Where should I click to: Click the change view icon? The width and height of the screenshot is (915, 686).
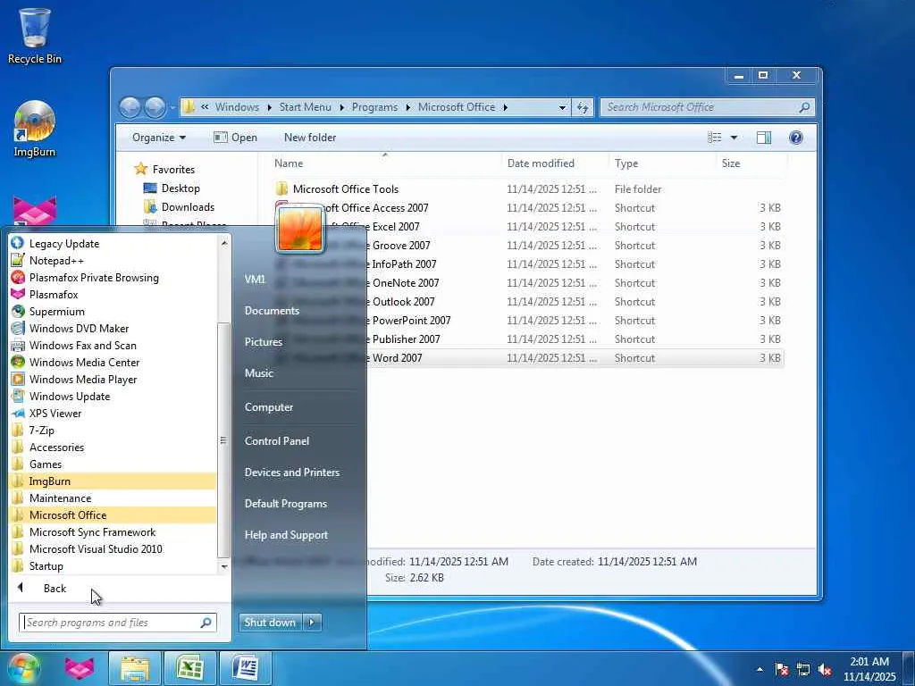click(714, 138)
